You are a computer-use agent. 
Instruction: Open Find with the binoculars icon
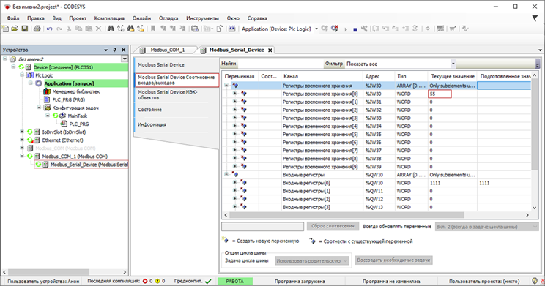pos(111,29)
